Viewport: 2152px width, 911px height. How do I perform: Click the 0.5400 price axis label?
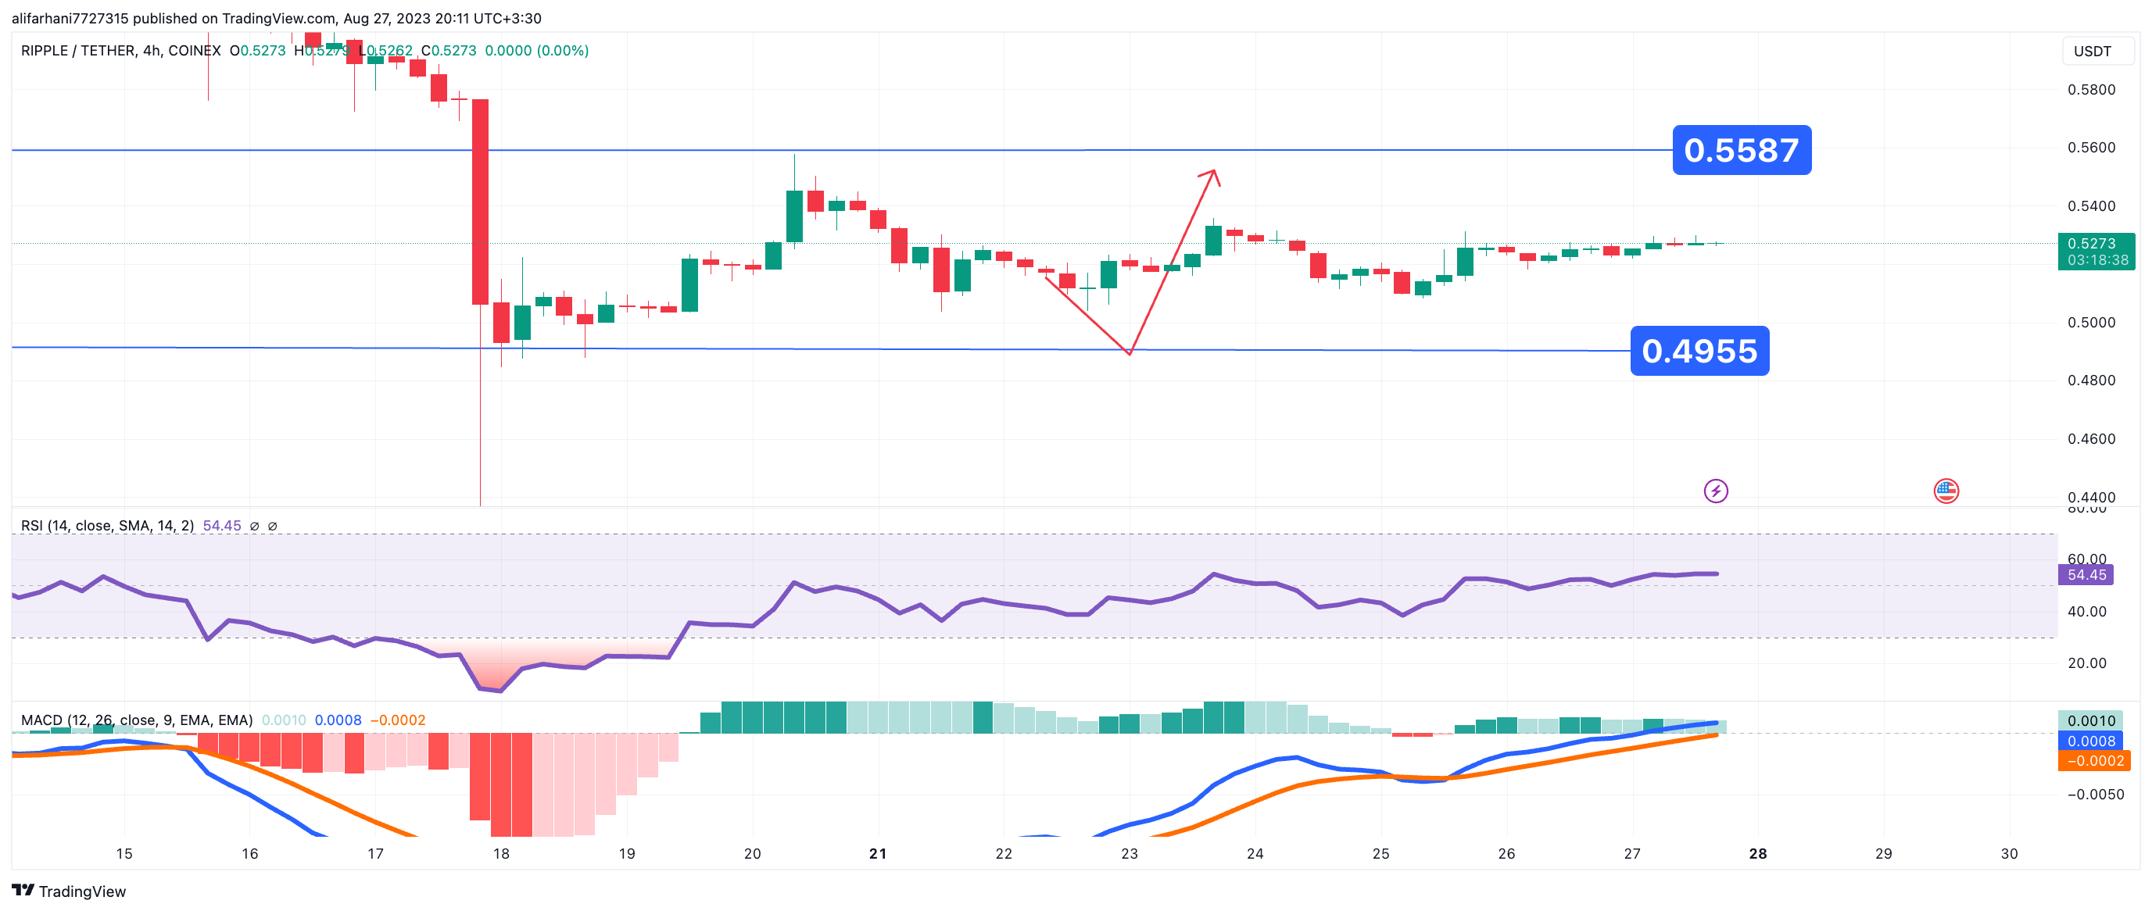pos(2091,206)
